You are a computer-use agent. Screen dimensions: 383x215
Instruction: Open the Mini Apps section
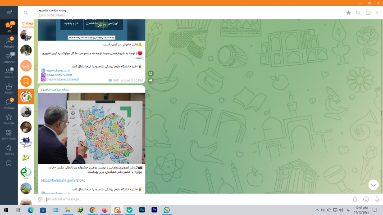coord(9,134)
